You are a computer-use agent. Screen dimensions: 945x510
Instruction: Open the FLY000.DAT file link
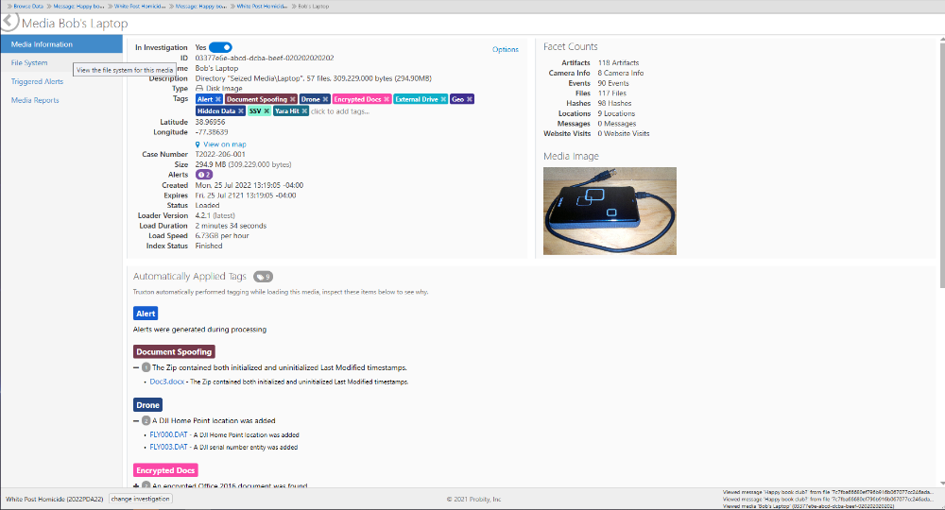pos(169,434)
